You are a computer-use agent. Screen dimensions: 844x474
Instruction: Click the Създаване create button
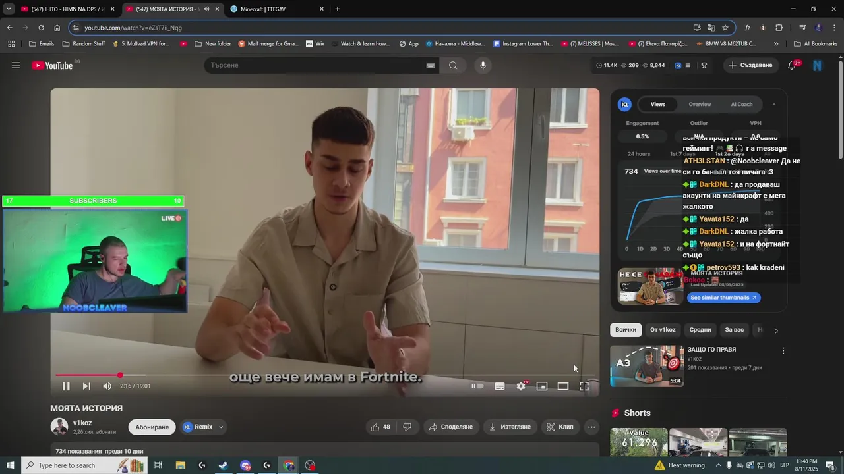click(x=750, y=65)
